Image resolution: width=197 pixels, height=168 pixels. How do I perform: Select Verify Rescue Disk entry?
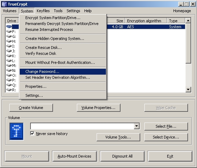pos(63,53)
